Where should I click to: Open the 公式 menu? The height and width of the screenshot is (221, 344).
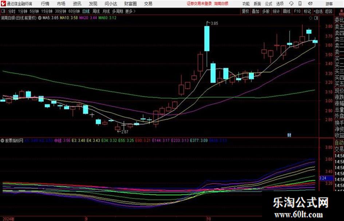coord(269,4)
